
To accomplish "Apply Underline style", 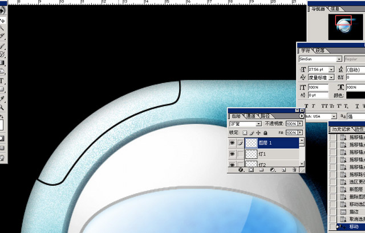I will (x=357, y=106).
